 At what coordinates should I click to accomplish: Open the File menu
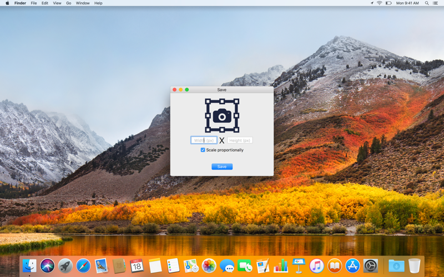[x=34, y=3]
